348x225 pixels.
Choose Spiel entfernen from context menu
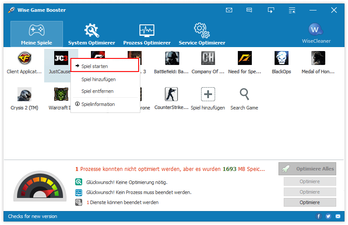click(105, 91)
